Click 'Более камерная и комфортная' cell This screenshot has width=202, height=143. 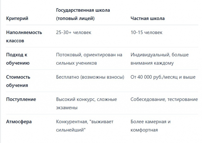point(150,126)
